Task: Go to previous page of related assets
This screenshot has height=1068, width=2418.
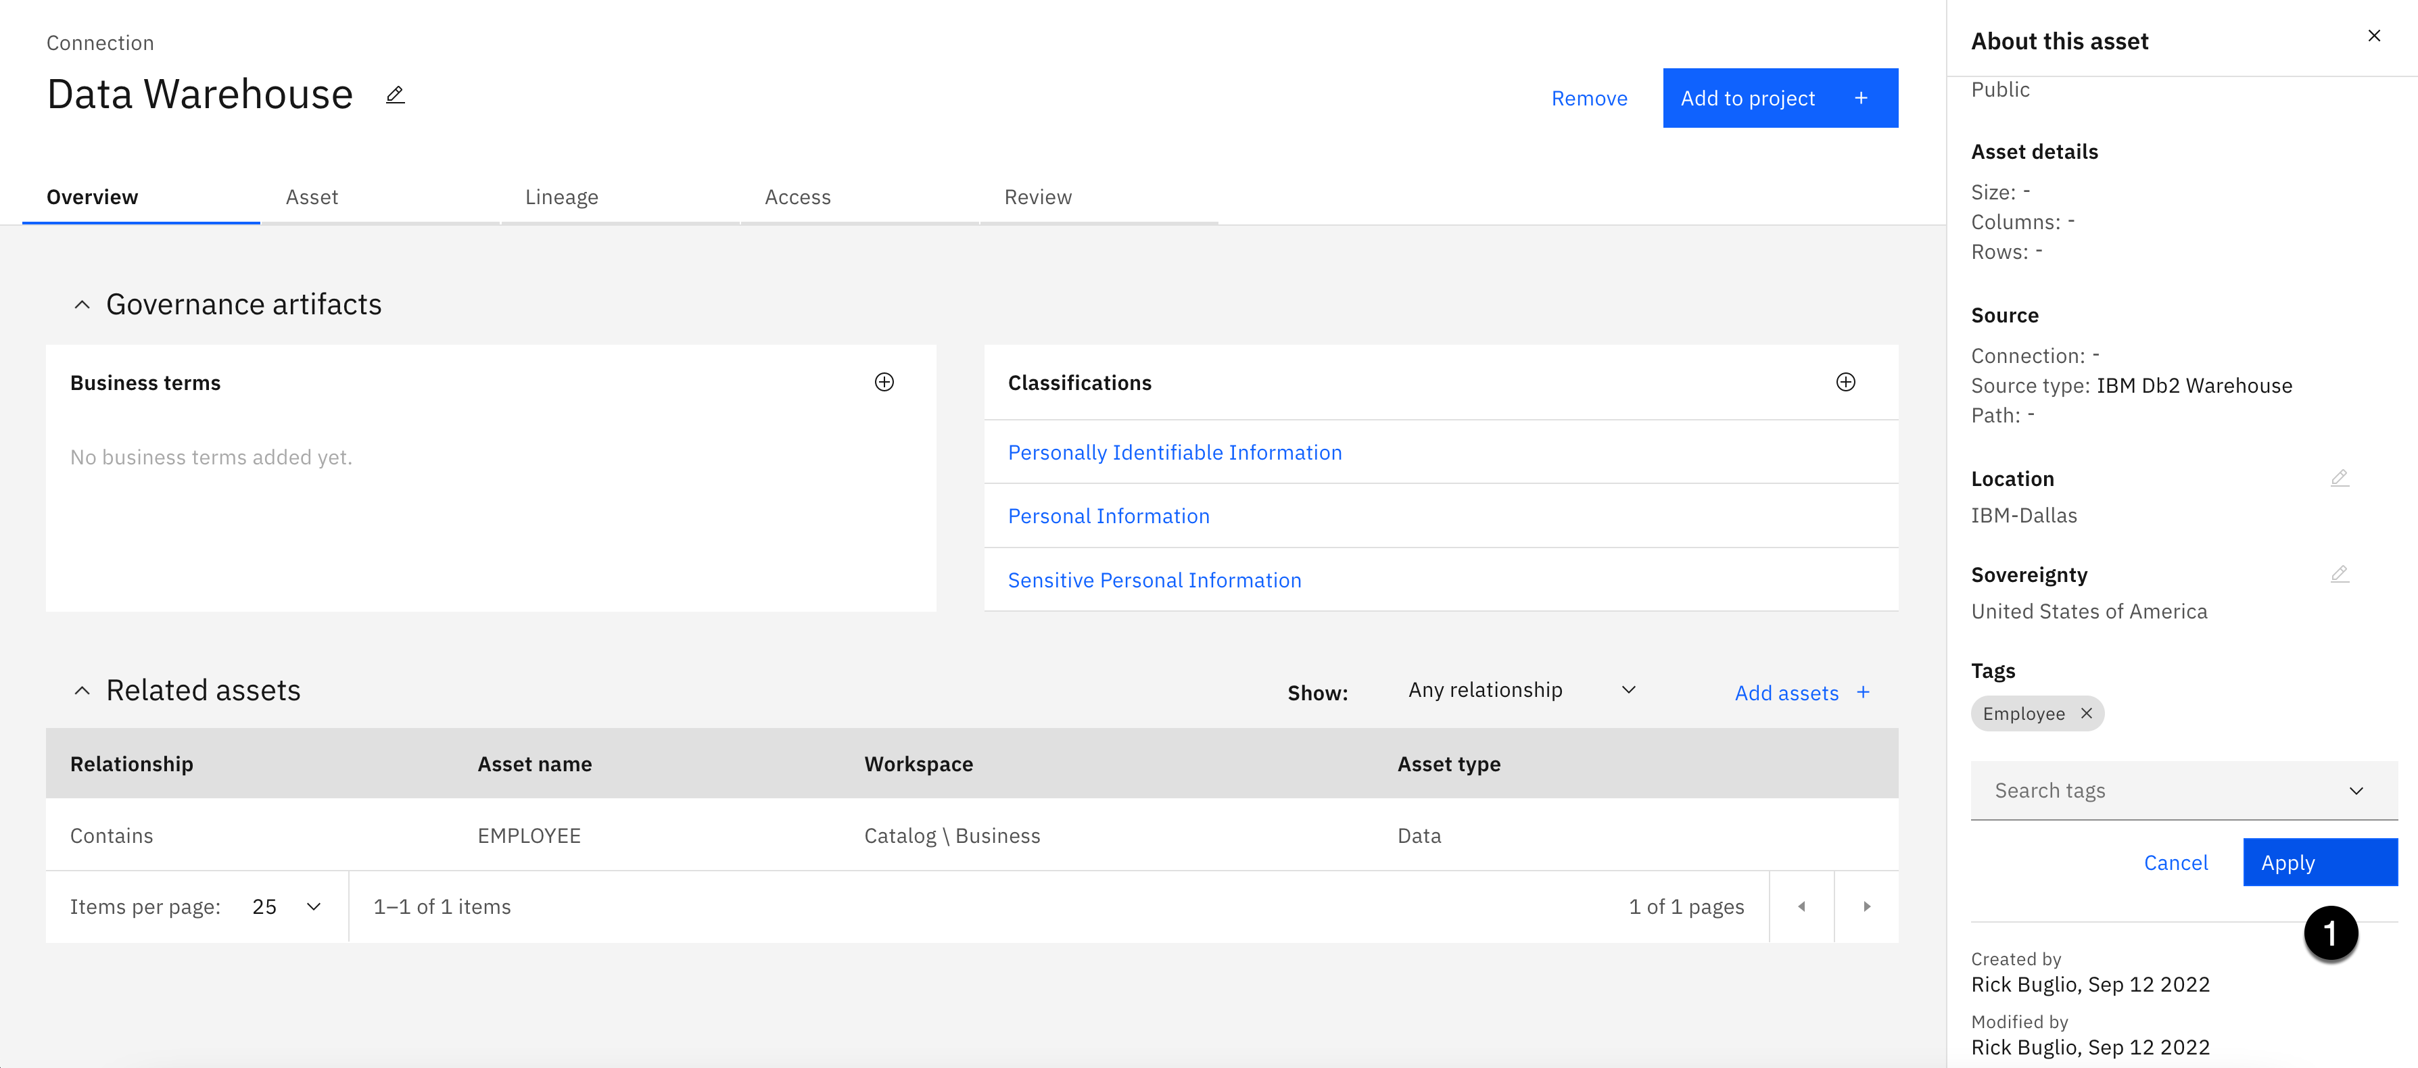Action: coord(1801,906)
